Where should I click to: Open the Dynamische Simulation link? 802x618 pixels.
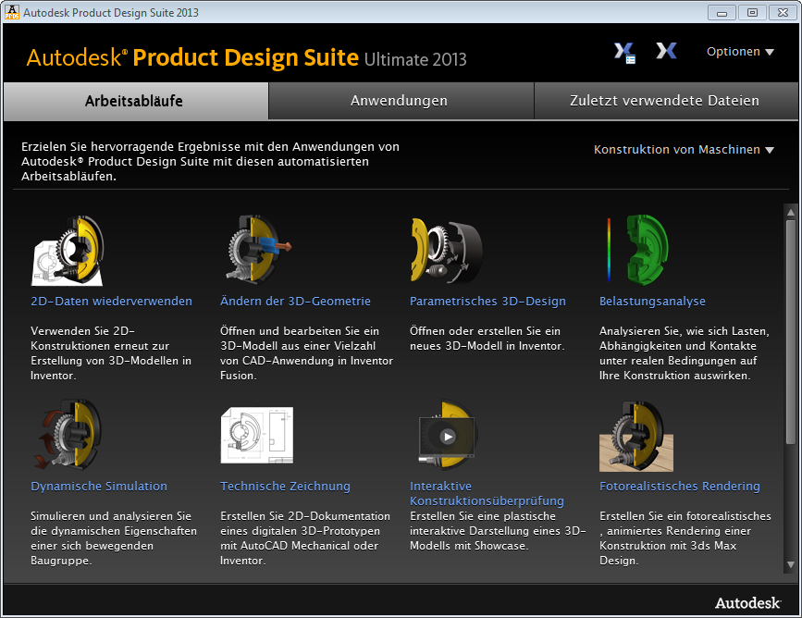point(99,486)
